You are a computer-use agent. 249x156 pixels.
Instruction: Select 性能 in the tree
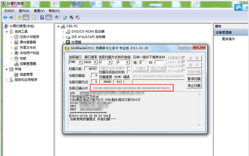pyautogui.click(x=23, y=58)
